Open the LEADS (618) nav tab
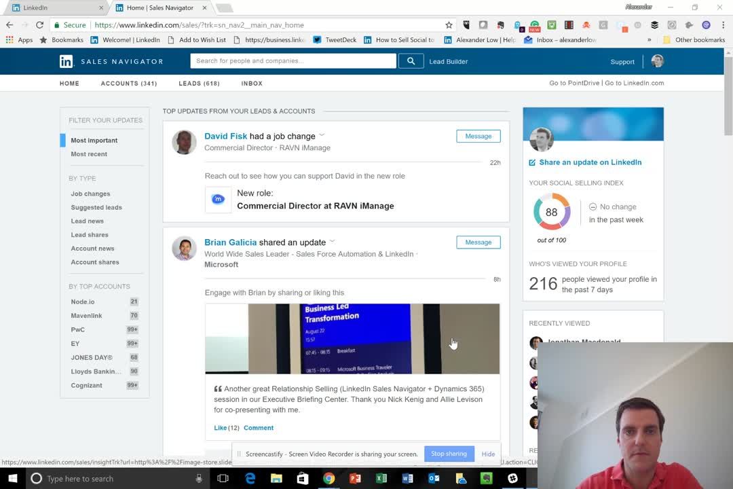The height and width of the screenshot is (489, 733). tap(199, 84)
